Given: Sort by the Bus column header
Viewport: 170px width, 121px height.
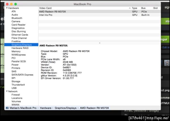Looking at the screenshot, I should coord(143,8).
